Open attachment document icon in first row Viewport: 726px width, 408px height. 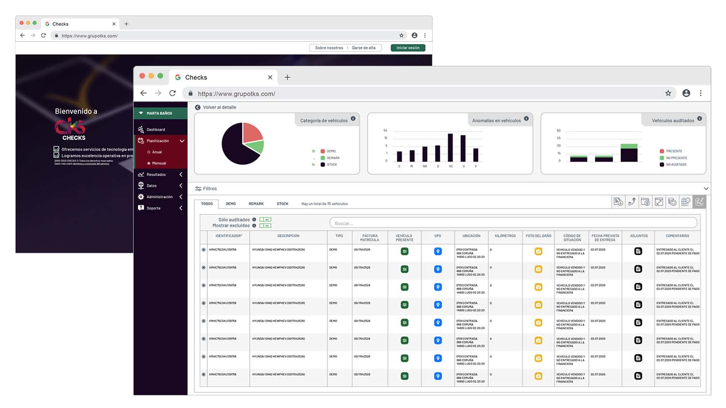[x=638, y=251]
